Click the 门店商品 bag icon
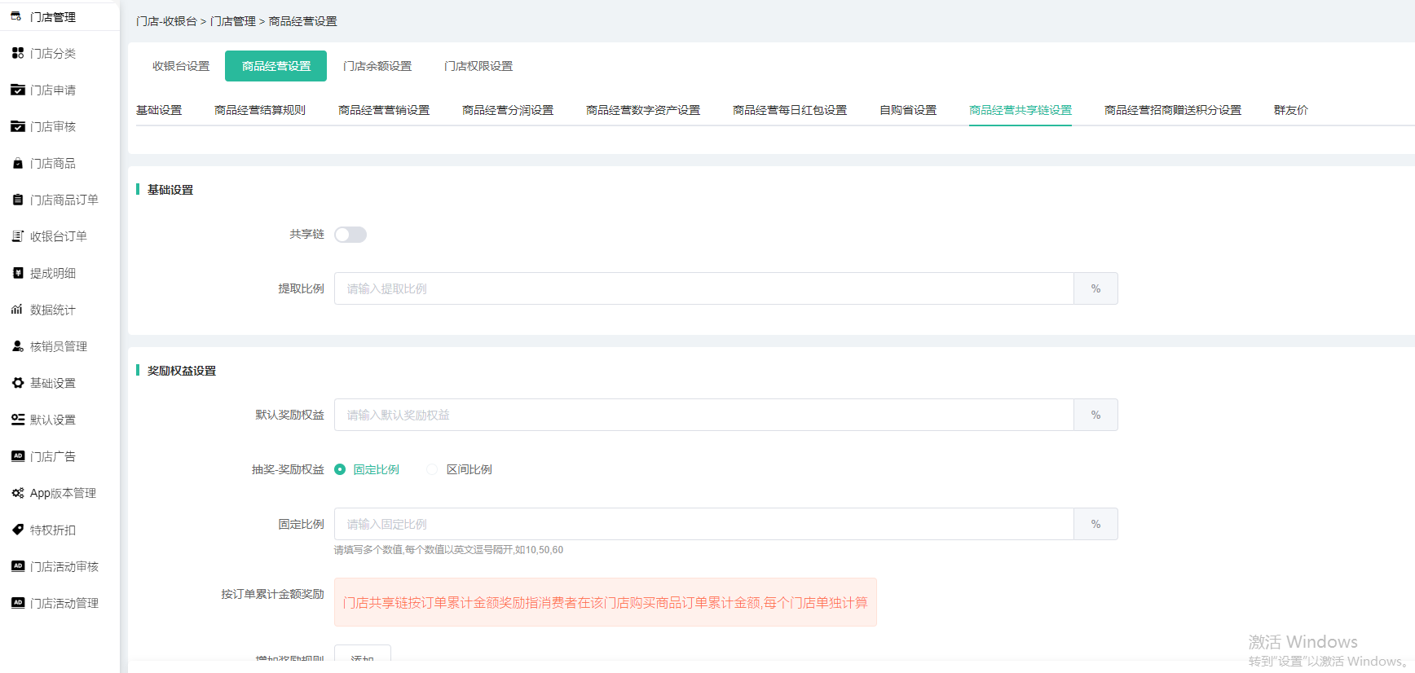 pos(18,163)
